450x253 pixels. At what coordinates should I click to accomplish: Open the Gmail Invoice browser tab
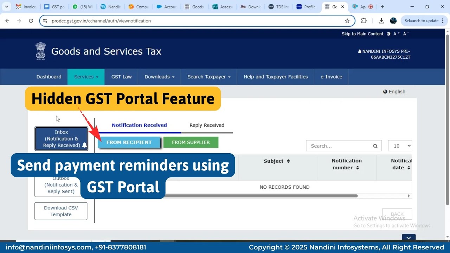pos(25,7)
